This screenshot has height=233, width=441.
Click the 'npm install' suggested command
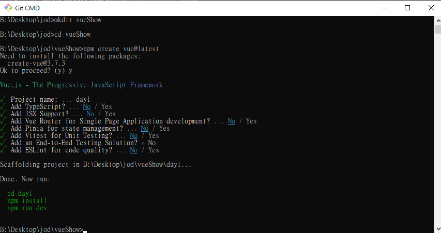27,200
